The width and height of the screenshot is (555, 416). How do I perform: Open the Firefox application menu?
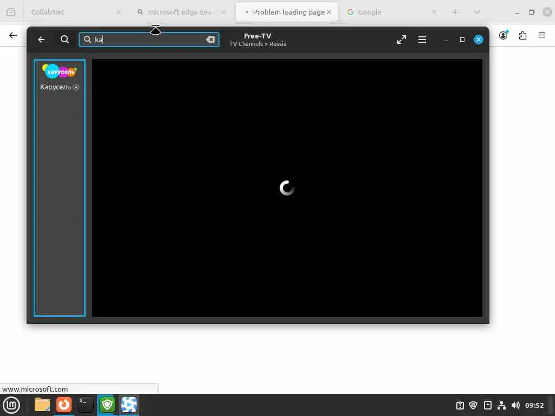542,35
